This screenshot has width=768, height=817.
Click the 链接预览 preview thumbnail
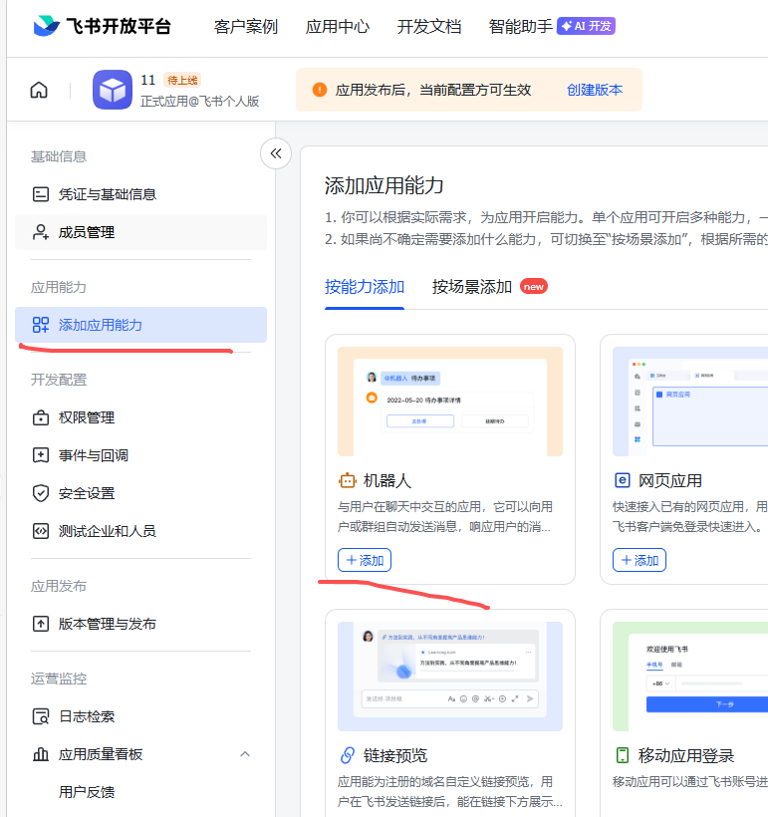[450, 677]
